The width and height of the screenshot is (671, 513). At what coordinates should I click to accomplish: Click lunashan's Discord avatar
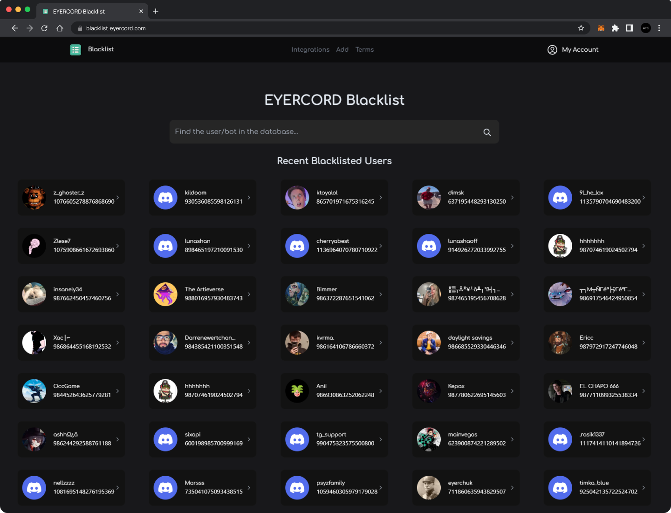[x=165, y=246]
